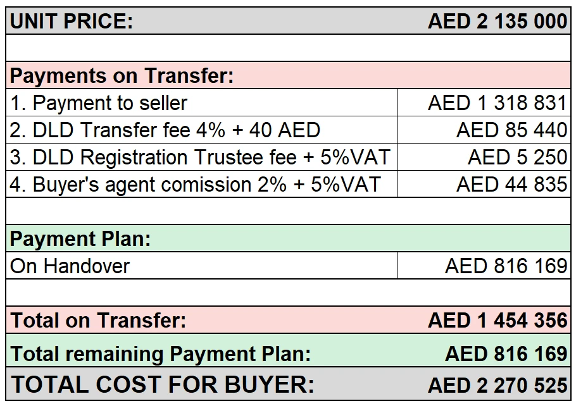Viewport: 576px width, 406px height.
Task: Select the AED 44 835 amount cell
Action: [484, 184]
